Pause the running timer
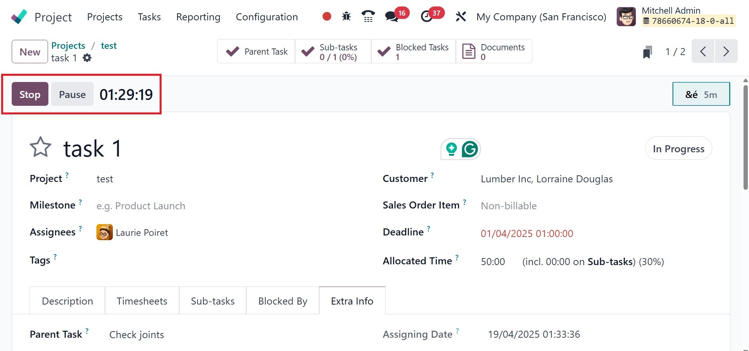Viewport: 749px width, 351px height. point(72,94)
